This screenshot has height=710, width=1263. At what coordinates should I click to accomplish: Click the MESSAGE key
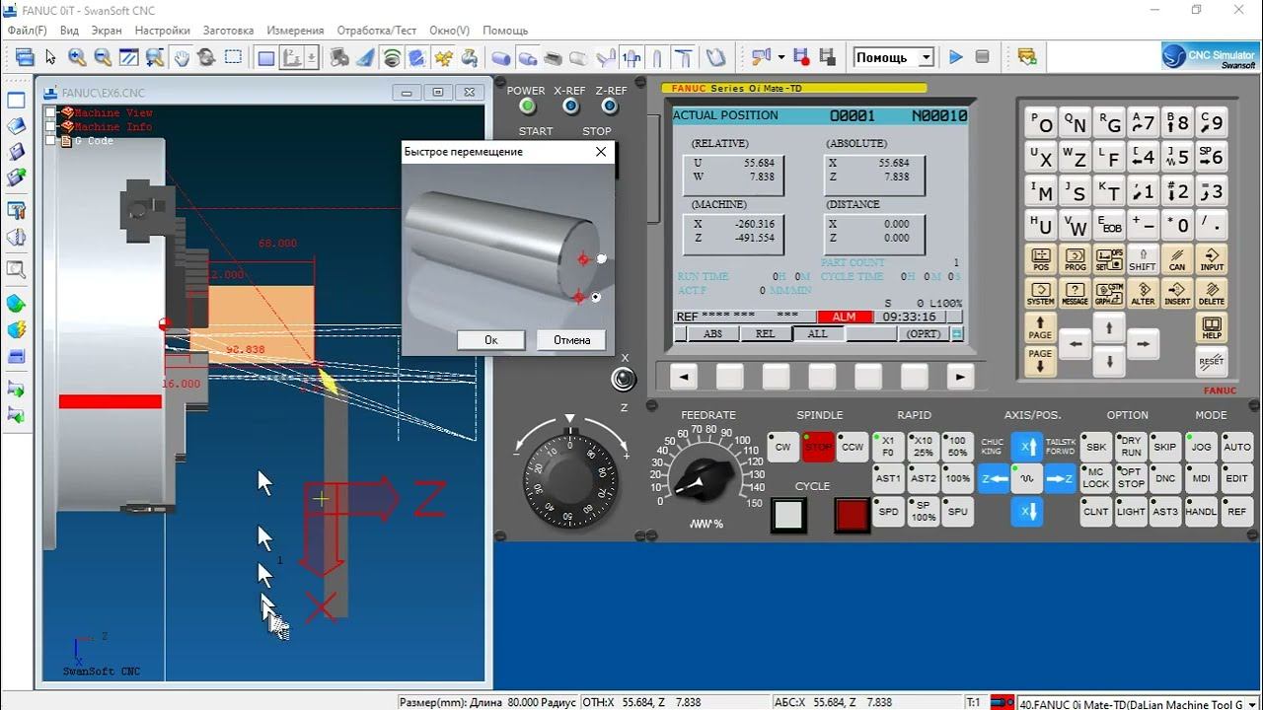1076,294
